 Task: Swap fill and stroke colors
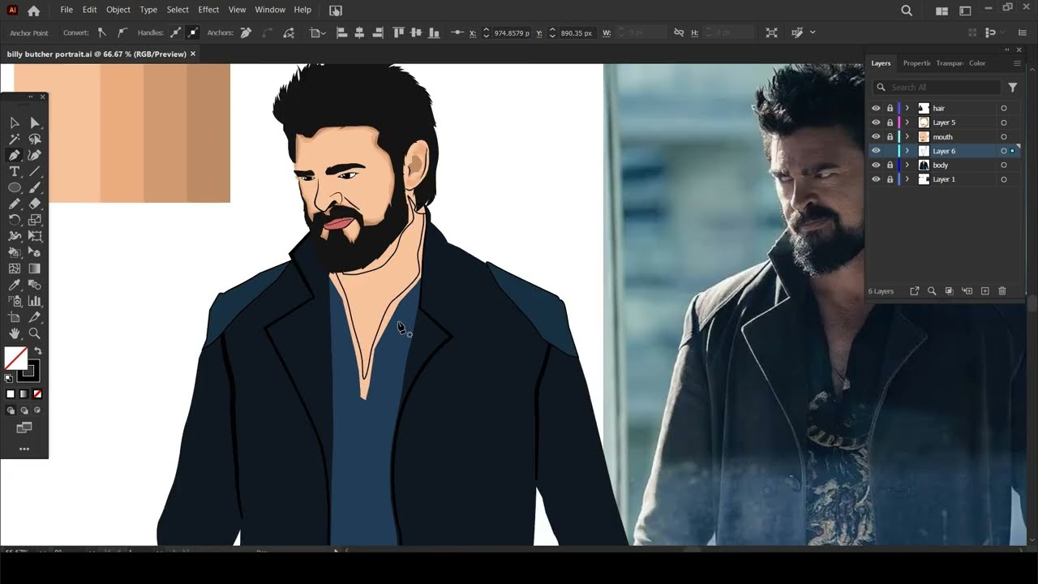(37, 351)
